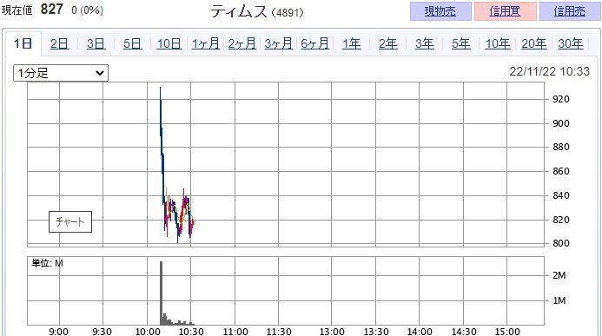Image resolution: width=602 pixels, height=336 pixels.
Task: Click the tall volume bar after 10:00
Action: point(162,293)
